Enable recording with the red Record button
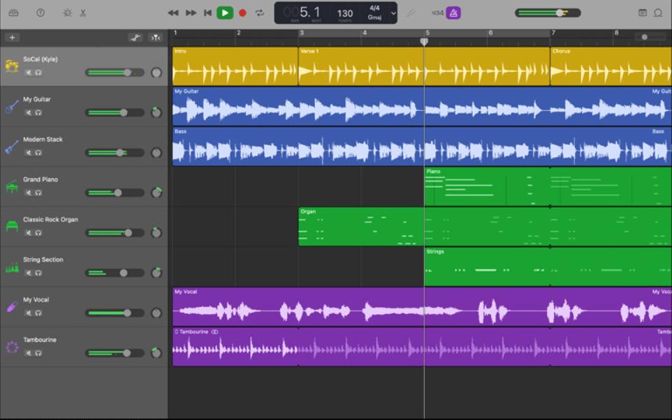The width and height of the screenshot is (672, 420). tap(241, 12)
